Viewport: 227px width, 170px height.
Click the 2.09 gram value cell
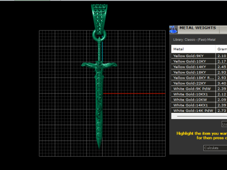click(221, 100)
